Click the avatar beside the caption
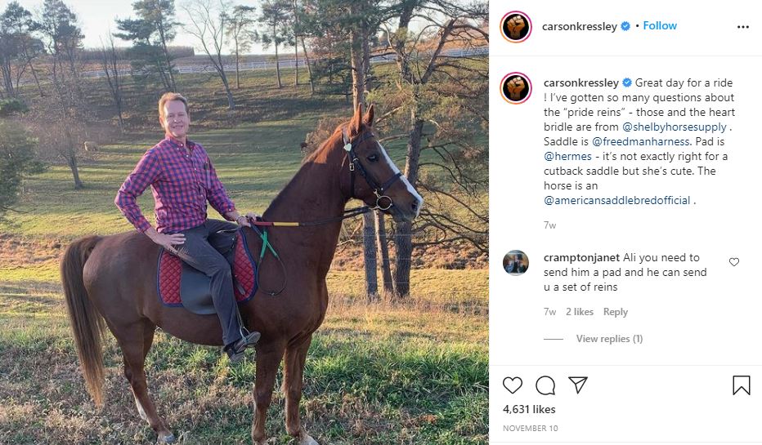 [516, 87]
